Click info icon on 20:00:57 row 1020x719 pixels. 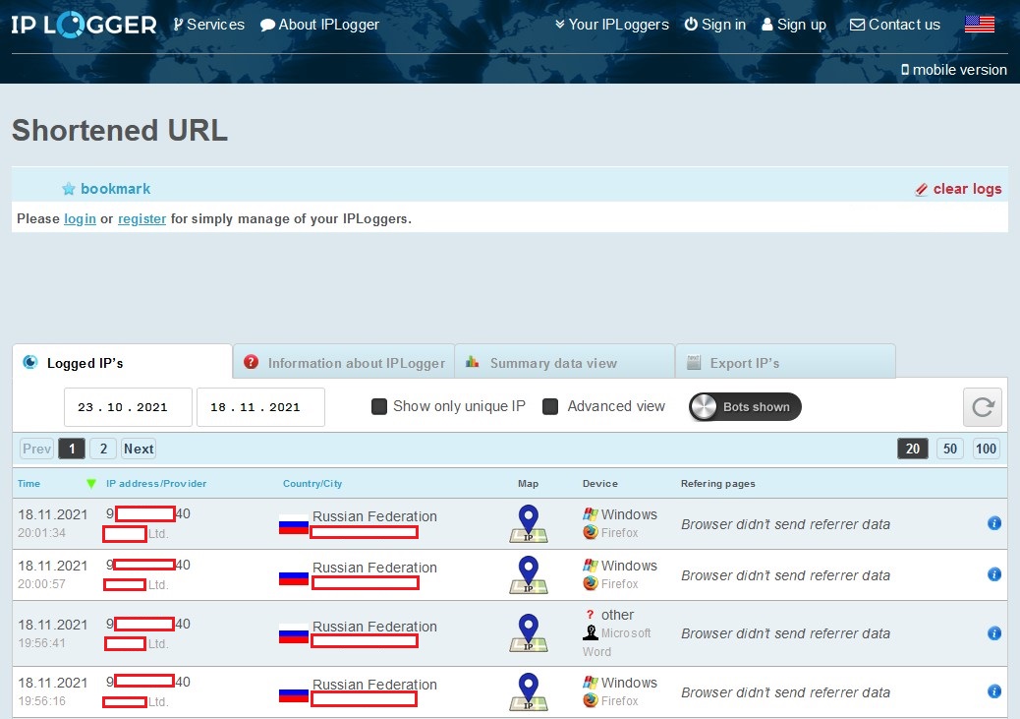[994, 574]
